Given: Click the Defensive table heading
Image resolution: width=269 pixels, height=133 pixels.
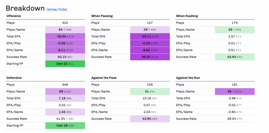Looking at the screenshot, I should pyautogui.click(x=14, y=78).
